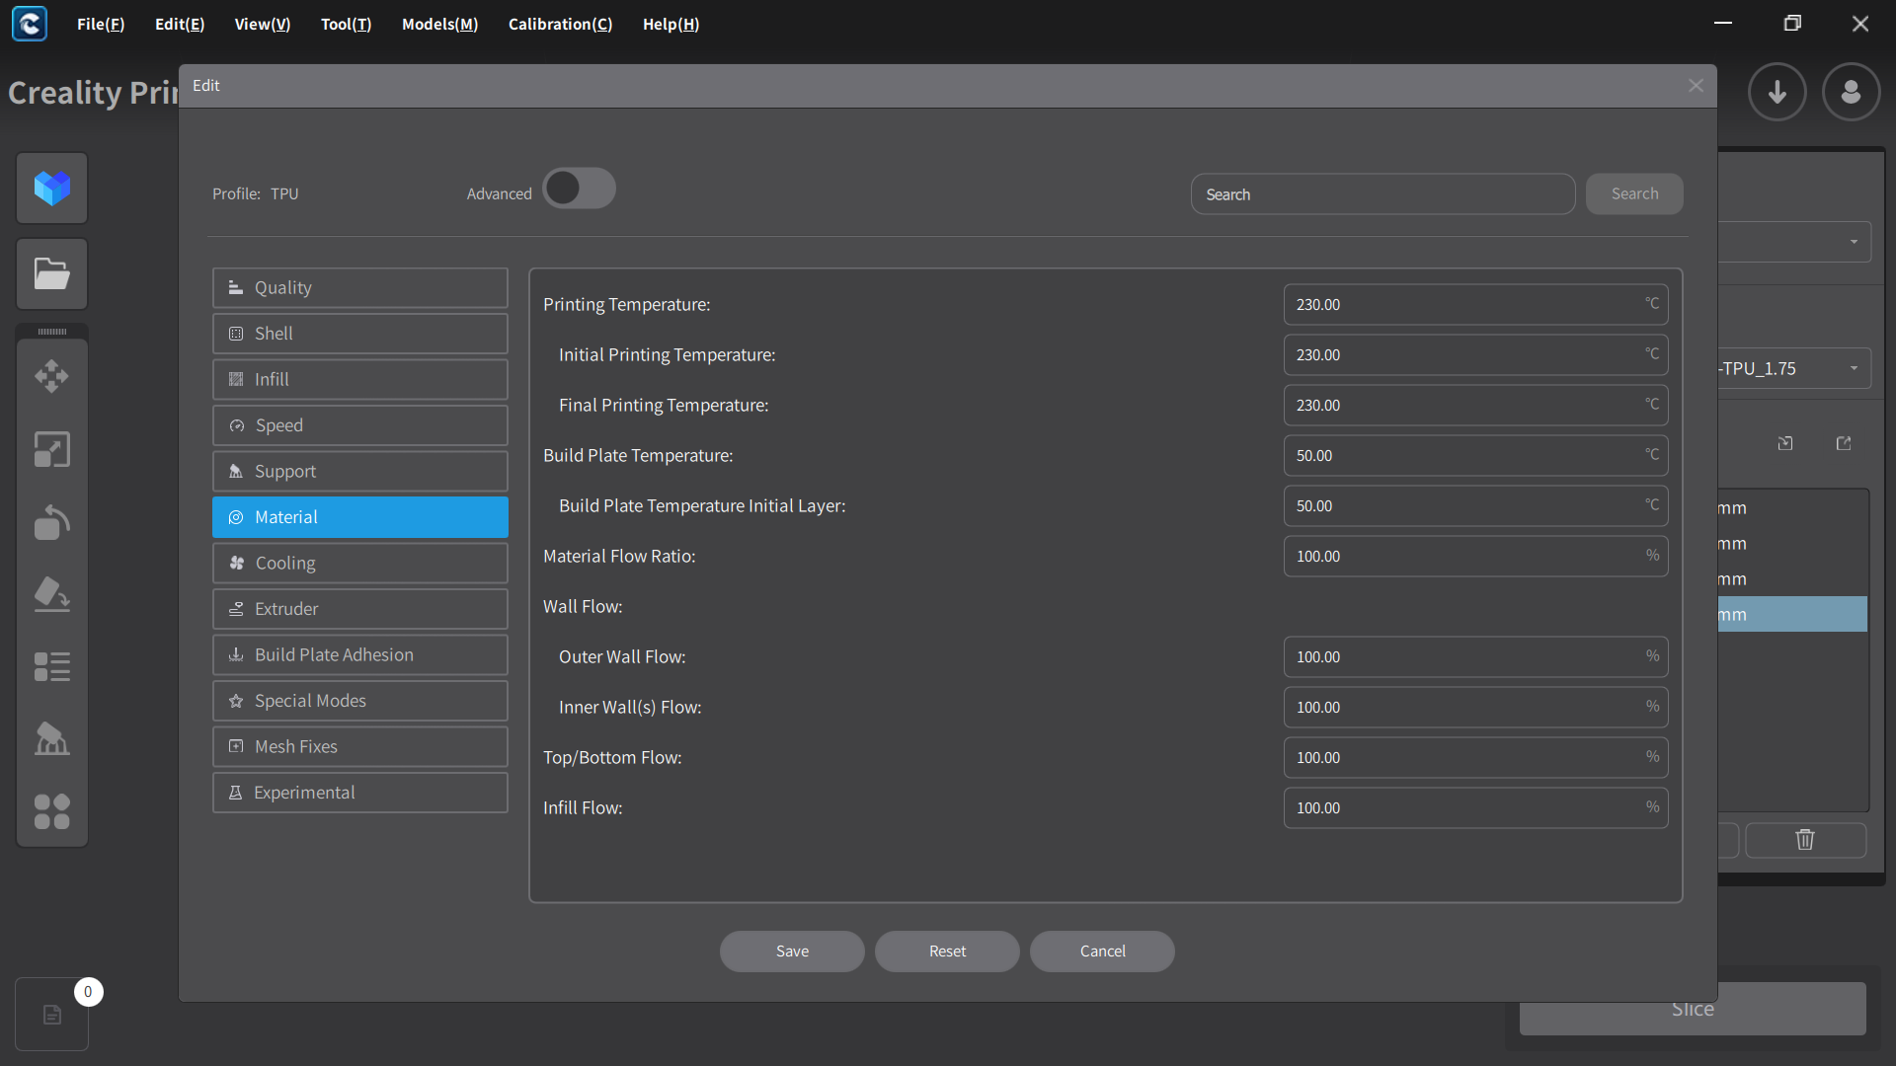This screenshot has height=1066, width=1896.
Task: Edit the Initial Printing Temperature field
Action: click(x=1475, y=355)
